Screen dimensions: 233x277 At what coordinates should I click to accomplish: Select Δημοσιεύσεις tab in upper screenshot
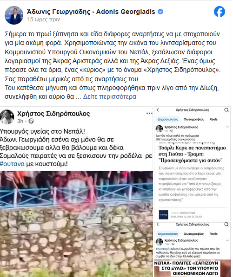point(168,119)
